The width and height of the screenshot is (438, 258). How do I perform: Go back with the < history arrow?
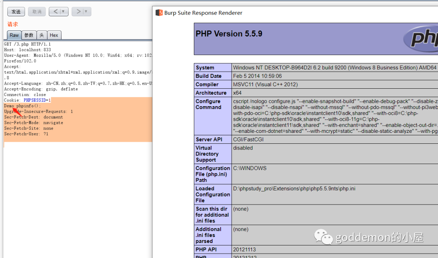(x=55, y=11)
